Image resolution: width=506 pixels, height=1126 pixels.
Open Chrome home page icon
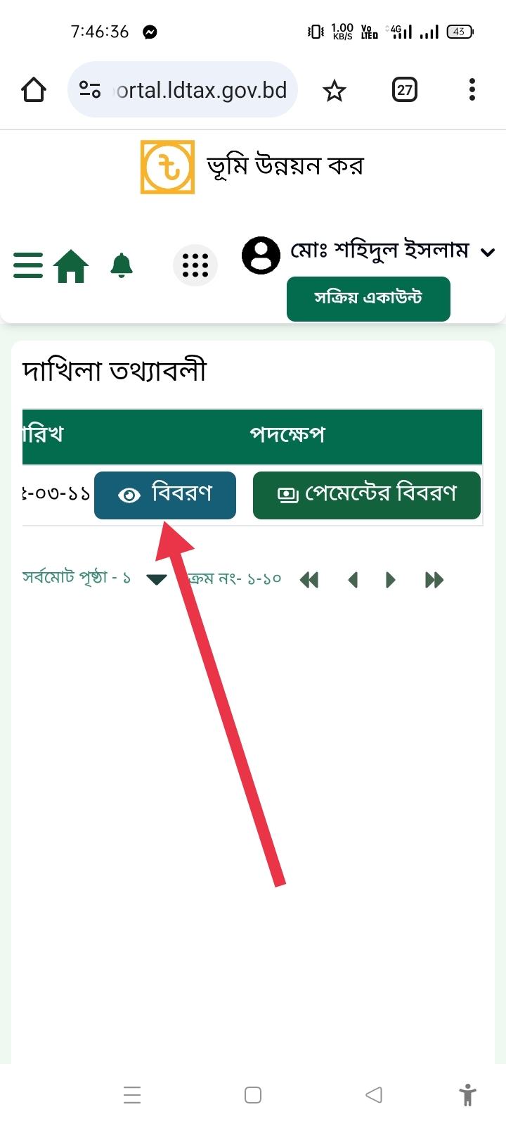tap(34, 90)
